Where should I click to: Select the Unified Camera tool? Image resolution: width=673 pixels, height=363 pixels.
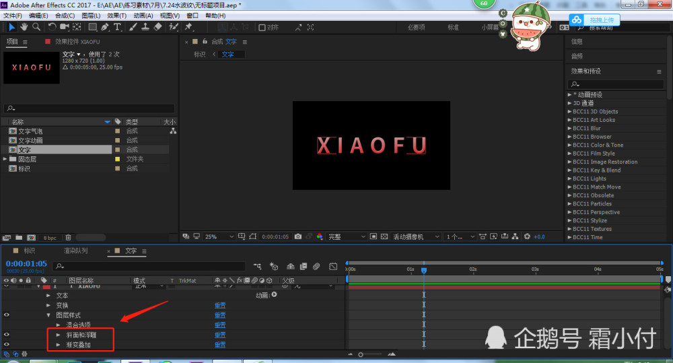click(x=65, y=27)
